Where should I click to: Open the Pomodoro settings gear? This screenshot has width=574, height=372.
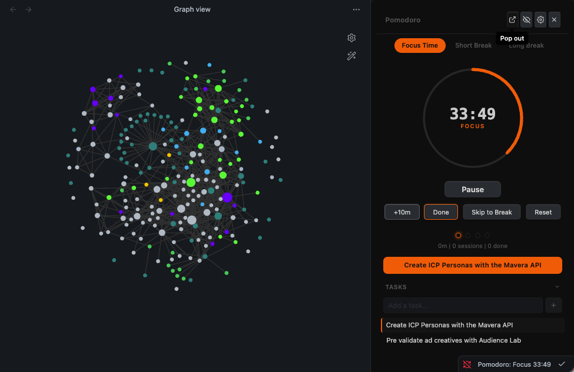click(x=540, y=19)
